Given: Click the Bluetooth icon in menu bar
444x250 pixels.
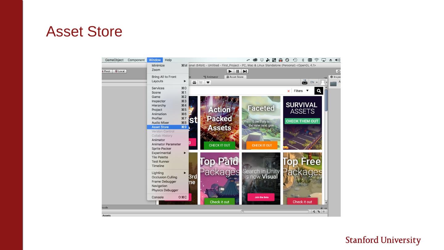Looking at the screenshot, I should coord(303,60).
